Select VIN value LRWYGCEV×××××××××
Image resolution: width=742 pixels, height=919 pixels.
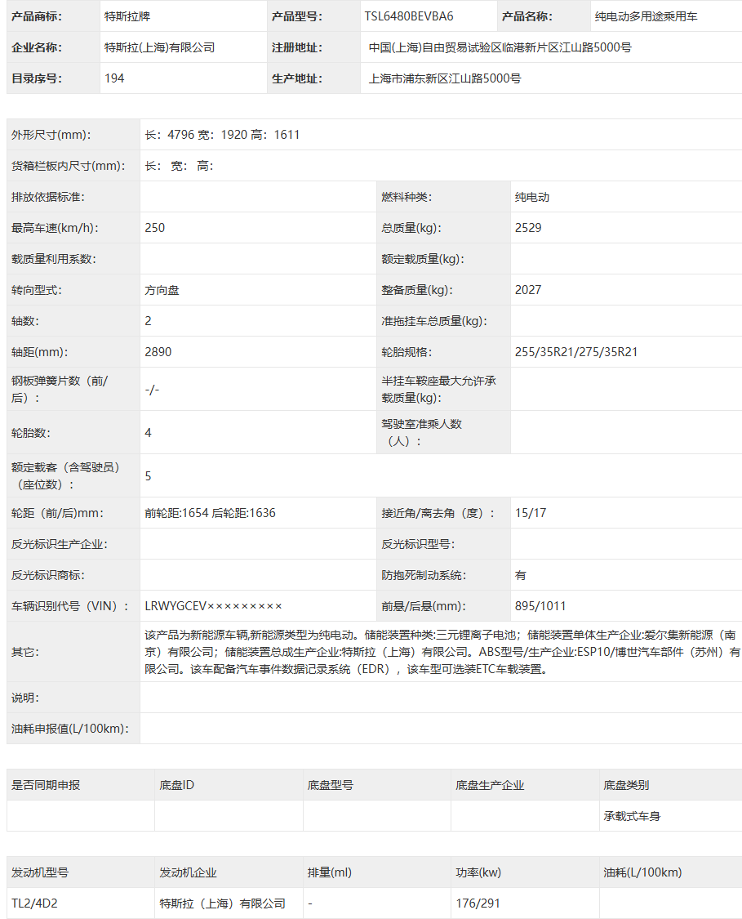(x=213, y=606)
